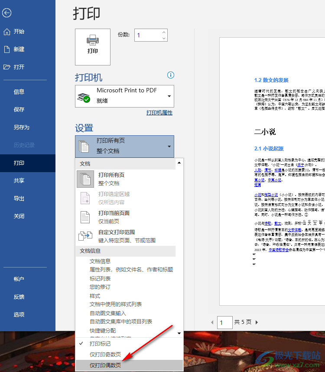Select Custom Print Range icon entry
The height and width of the screenshot is (372, 325).
coord(85,236)
